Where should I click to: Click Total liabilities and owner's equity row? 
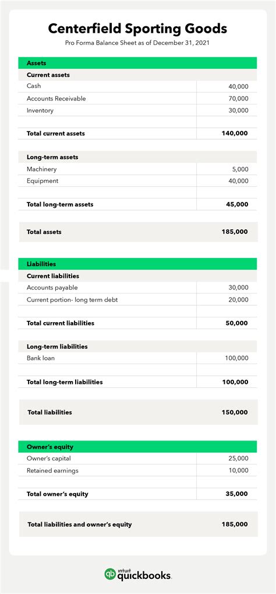click(x=139, y=525)
